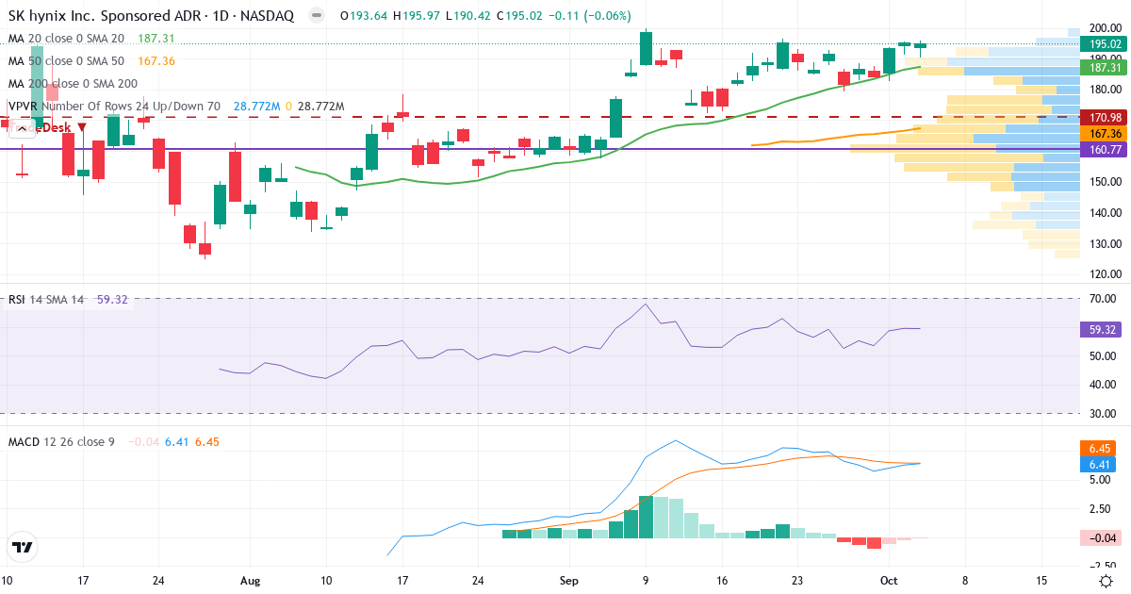
Task: Click the MA 50 close 0 SMA 50 legend
Action: pos(66,60)
